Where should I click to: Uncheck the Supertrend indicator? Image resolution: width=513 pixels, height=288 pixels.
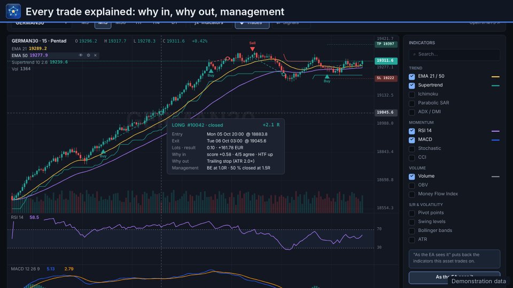412,85
